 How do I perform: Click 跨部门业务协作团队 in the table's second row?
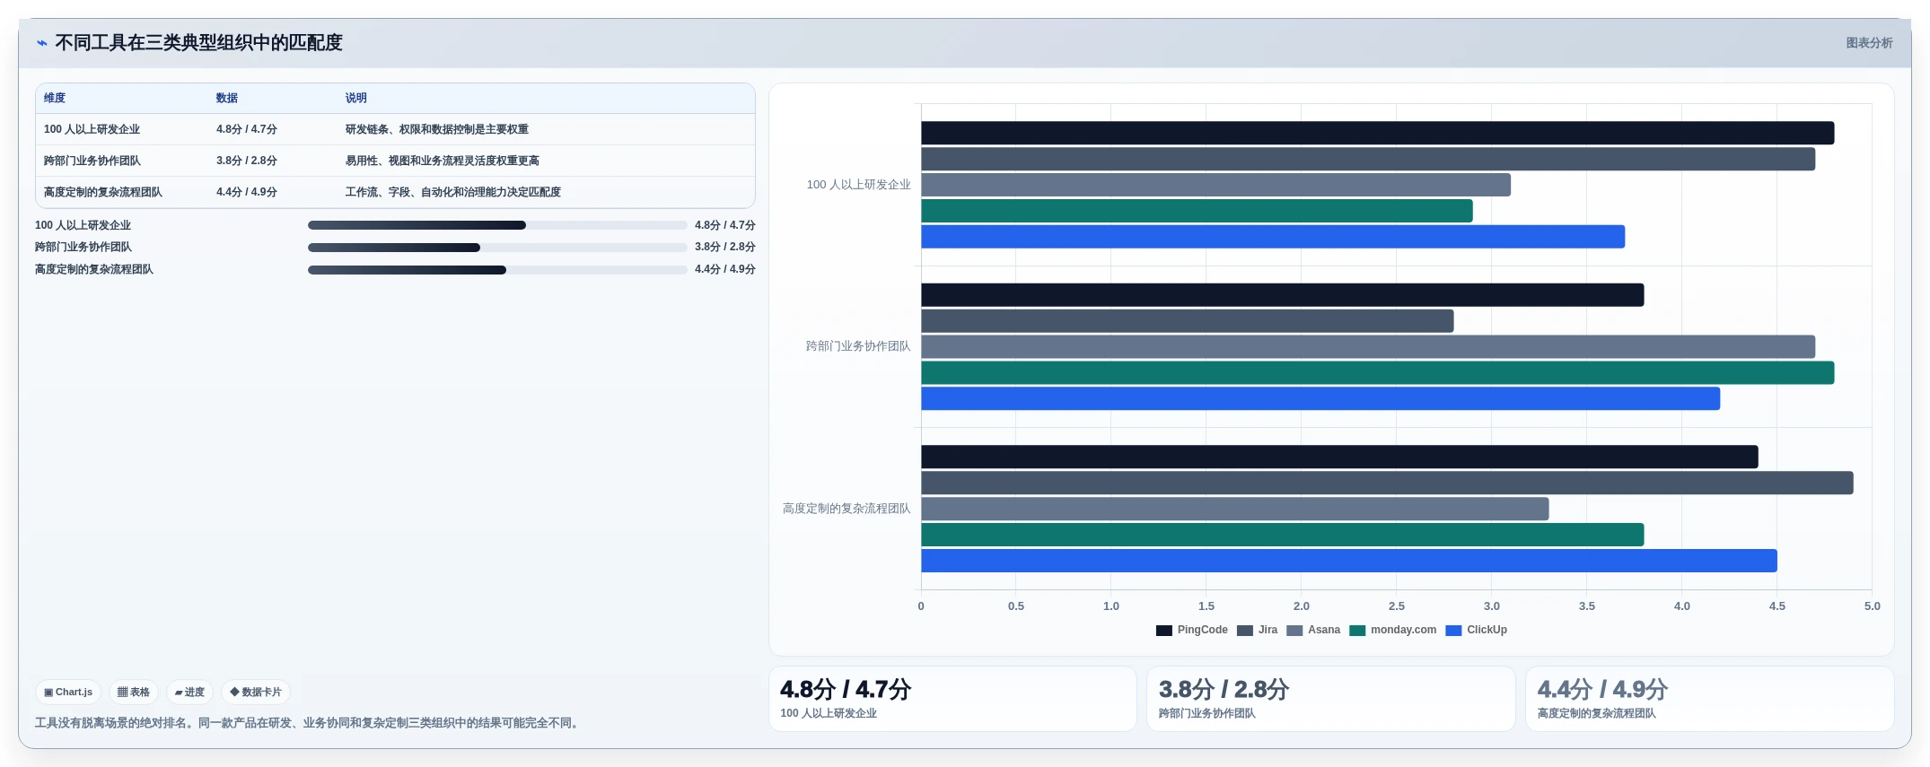(92, 161)
